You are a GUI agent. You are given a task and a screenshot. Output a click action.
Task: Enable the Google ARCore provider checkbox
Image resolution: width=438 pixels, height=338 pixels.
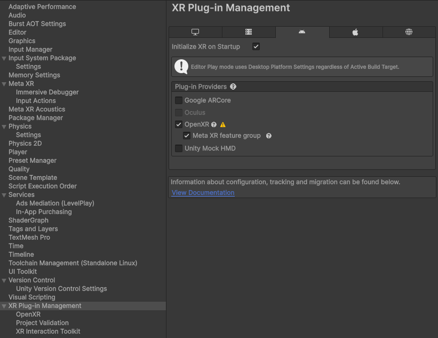pos(179,100)
